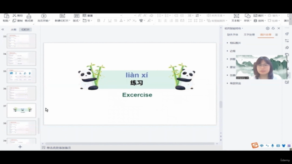Toggle strikethrough formatting S
Image resolution: width=292 pixels, height=164 pixels.
[115, 20]
